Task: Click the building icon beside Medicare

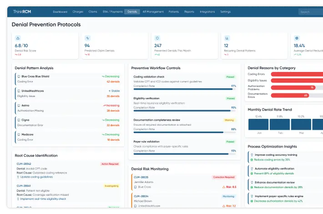Action: [19, 135]
